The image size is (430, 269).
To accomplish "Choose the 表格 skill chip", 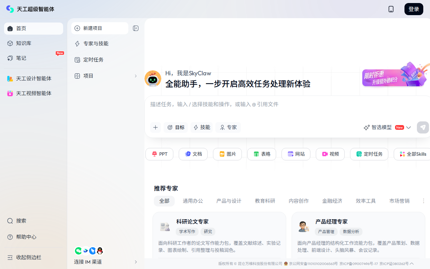I will (262, 154).
